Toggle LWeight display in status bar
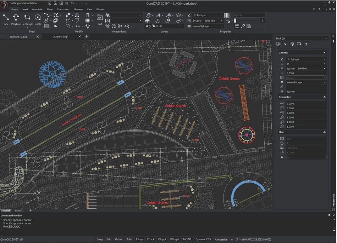 [175, 239]
